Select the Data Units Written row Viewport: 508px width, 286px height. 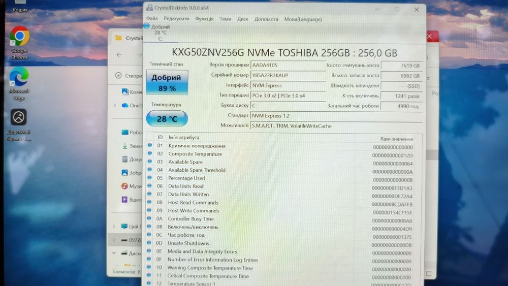coord(280,195)
